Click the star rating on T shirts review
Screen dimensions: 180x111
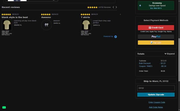(85, 14)
